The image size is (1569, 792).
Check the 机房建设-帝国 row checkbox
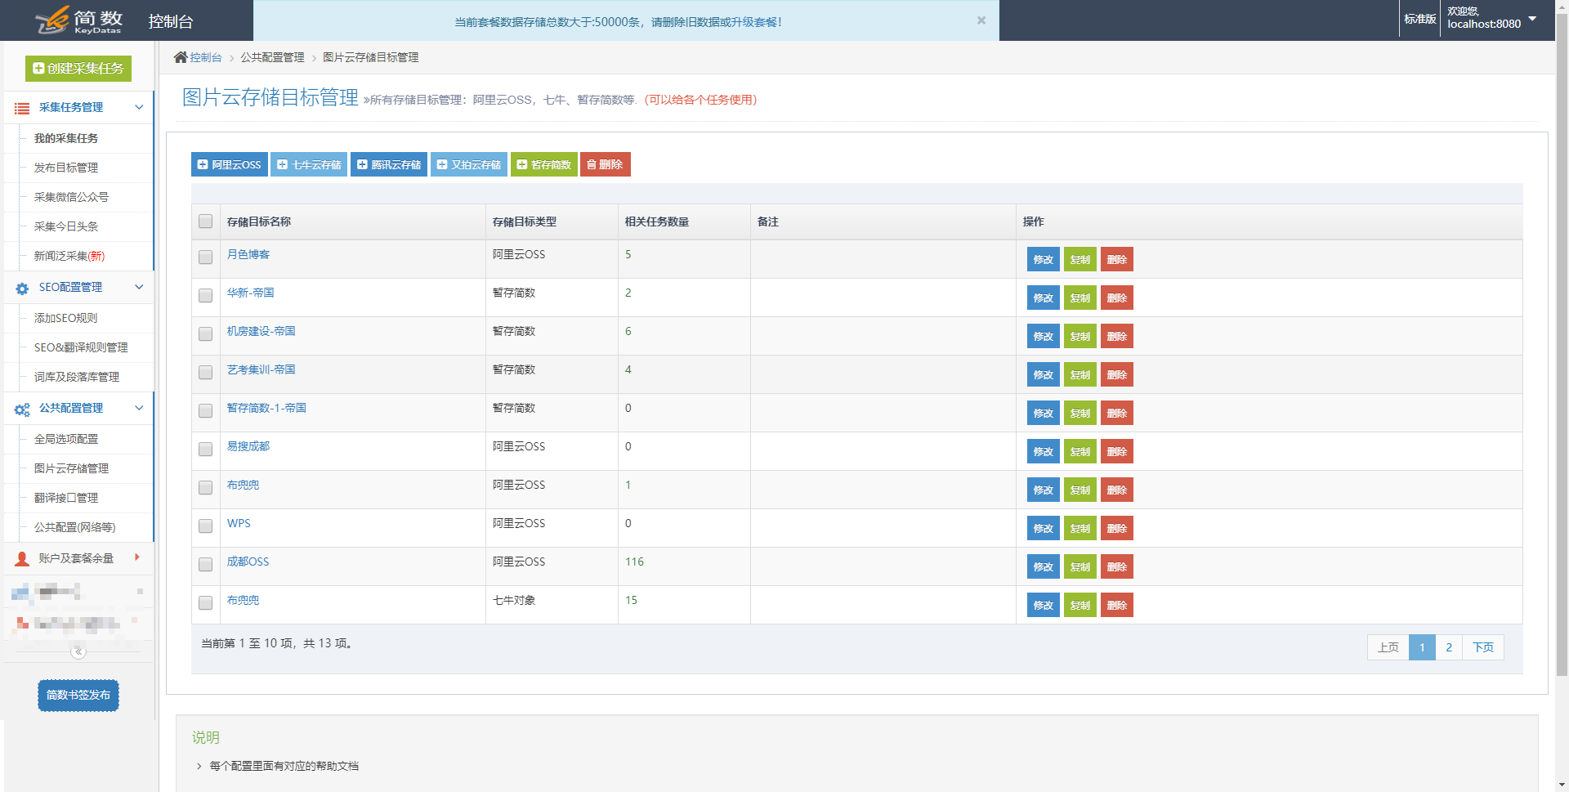pos(205,333)
